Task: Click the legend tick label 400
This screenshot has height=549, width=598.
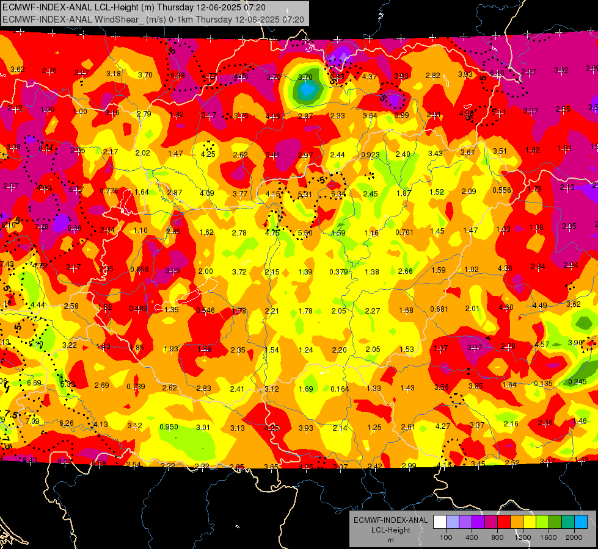Action: 472,537
